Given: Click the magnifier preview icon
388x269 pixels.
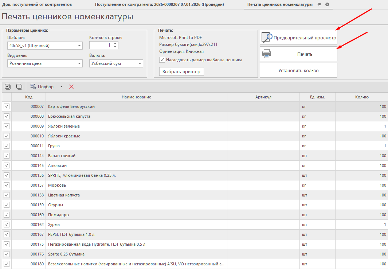Looking at the screenshot, I should tap(267, 37).
